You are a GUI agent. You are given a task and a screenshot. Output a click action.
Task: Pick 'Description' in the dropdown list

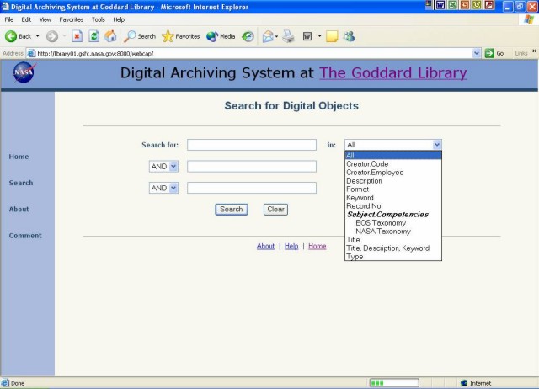point(393,181)
